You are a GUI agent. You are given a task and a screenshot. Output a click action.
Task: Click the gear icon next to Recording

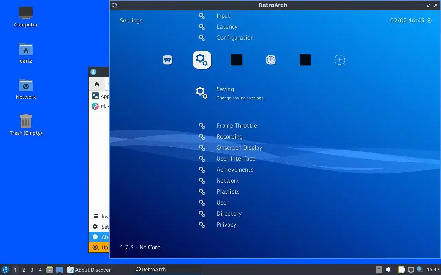pos(202,136)
